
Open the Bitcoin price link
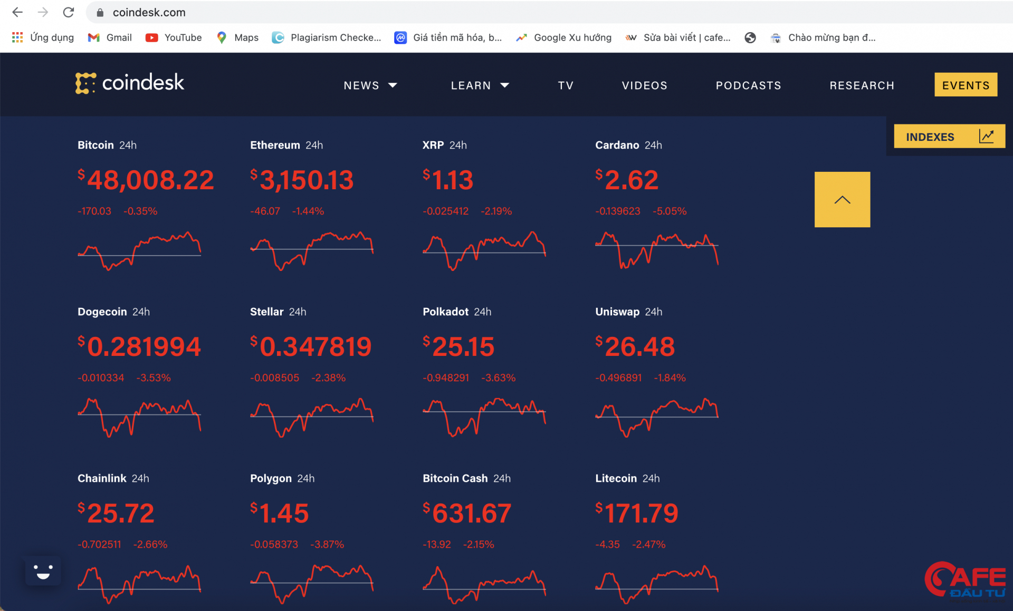click(x=95, y=145)
